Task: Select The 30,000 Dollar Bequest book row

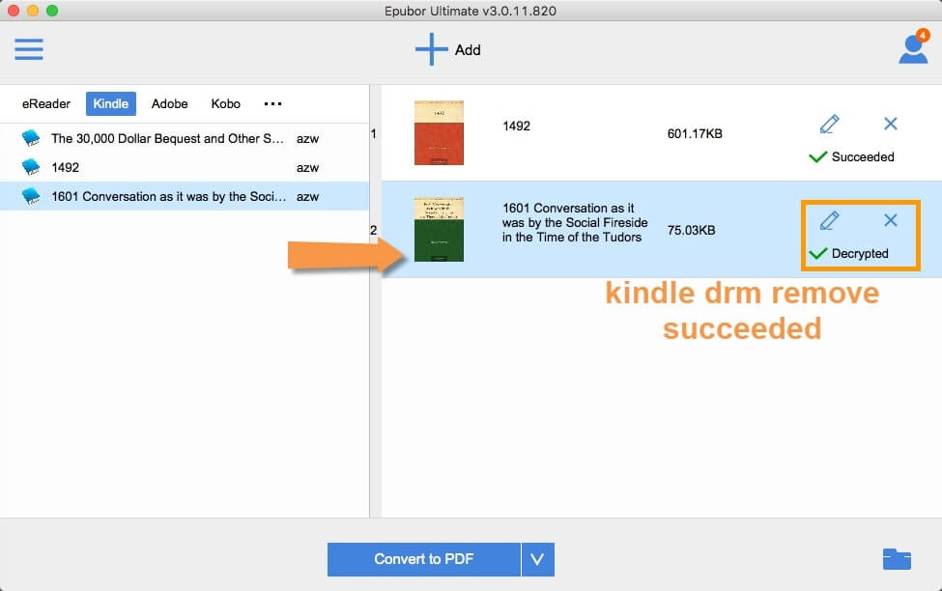Action: click(x=185, y=138)
